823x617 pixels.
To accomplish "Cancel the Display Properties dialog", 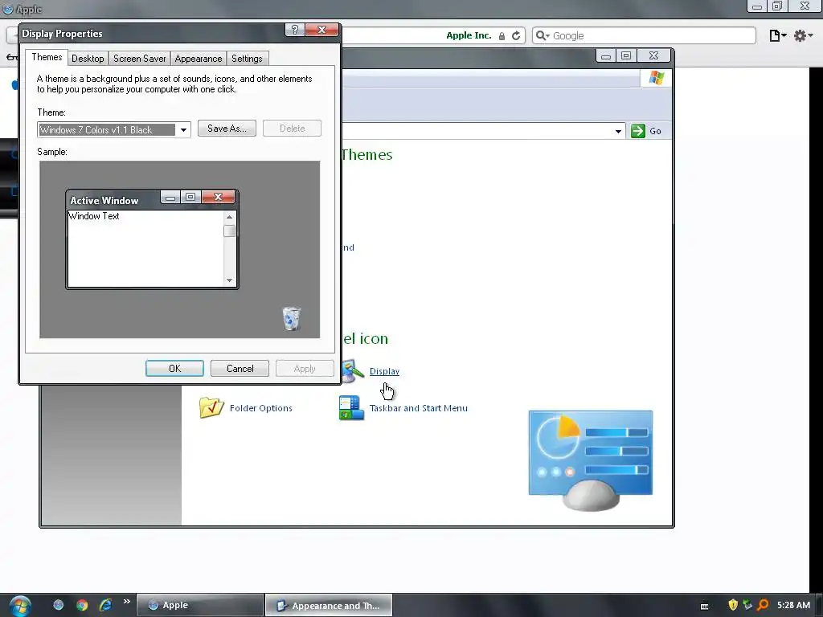I will tap(240, 368).
